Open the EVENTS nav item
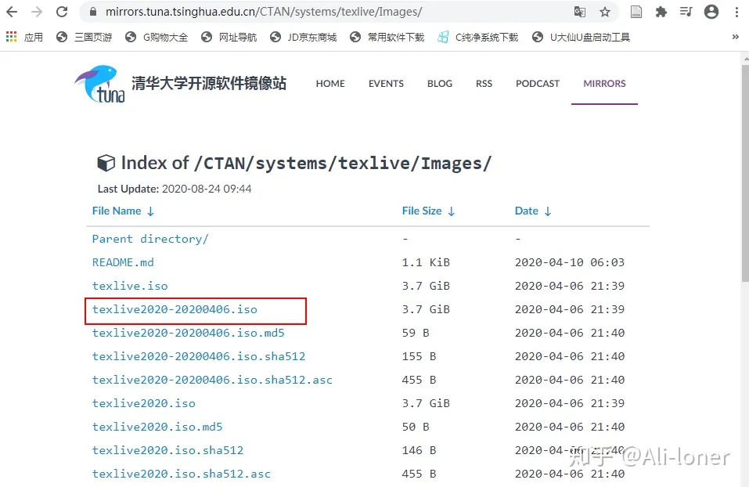749x487 pixels. (386, 83)
